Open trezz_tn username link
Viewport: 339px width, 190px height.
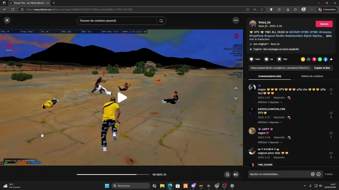tap(264, 22)
